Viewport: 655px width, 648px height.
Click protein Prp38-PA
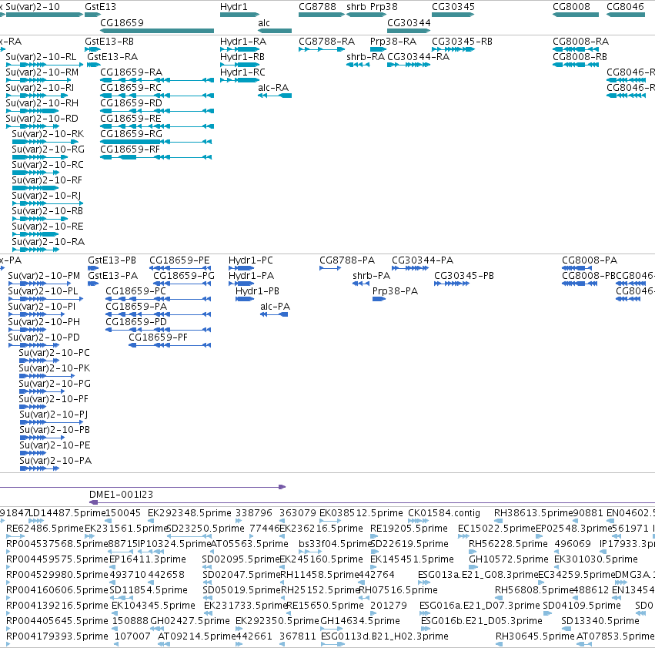(379, 299)
